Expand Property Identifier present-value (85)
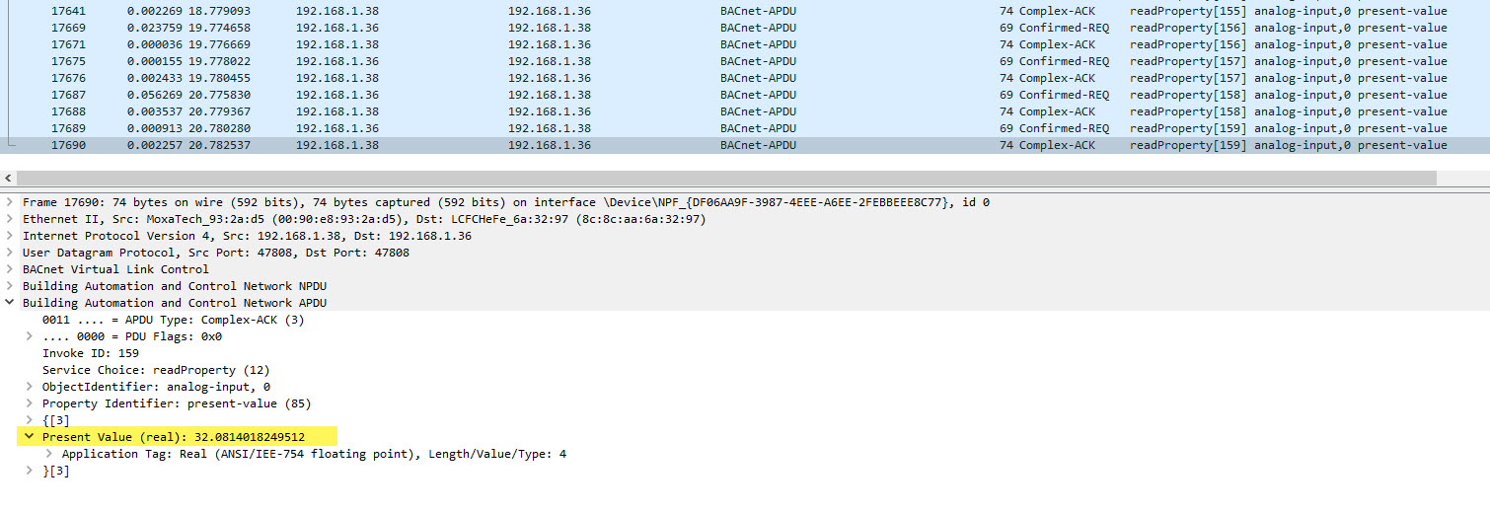This screenshot has height=512, width=1490. [30, 403]
